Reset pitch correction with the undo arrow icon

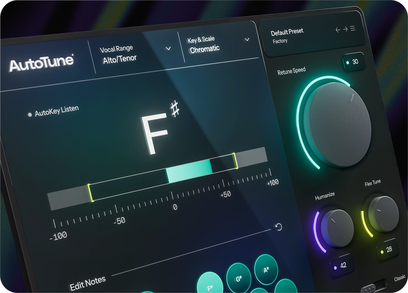(x=278, y=227)
